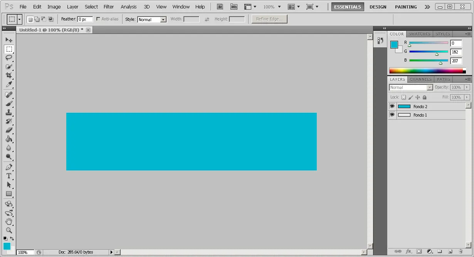474x257 pixels.
Task: Open the blend mode dropdown in Layers panel
Action: click(431, 87)
